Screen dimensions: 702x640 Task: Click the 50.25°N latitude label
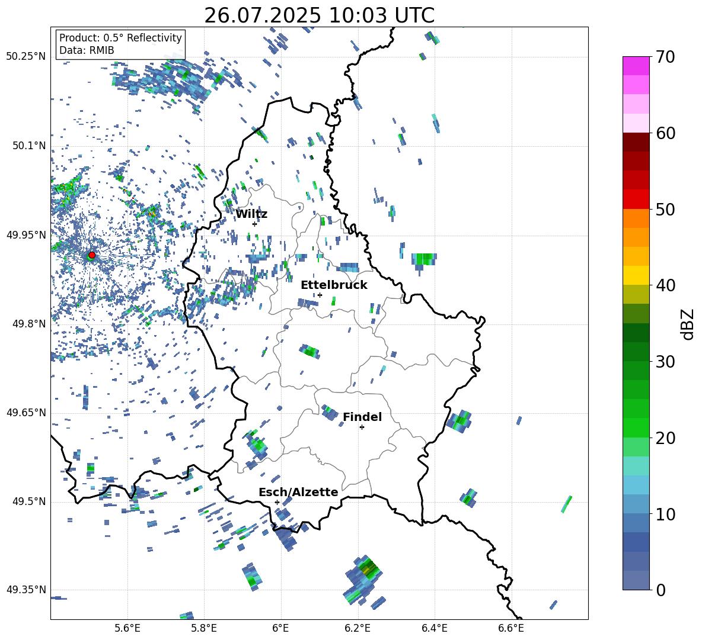(26, 57)
